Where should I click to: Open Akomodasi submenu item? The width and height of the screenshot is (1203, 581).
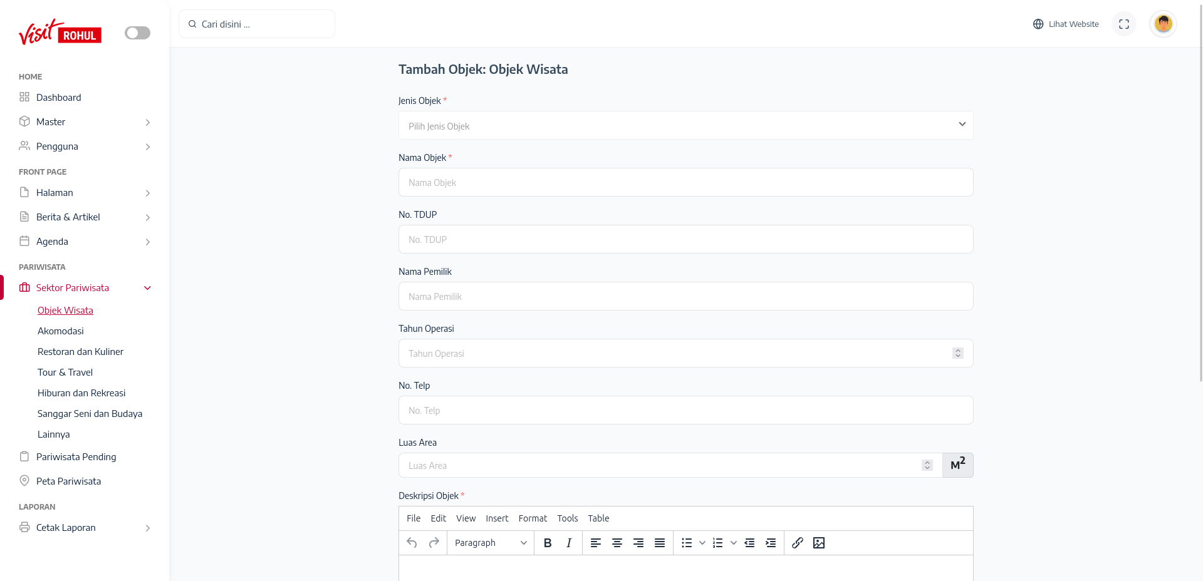pos(61,331)
